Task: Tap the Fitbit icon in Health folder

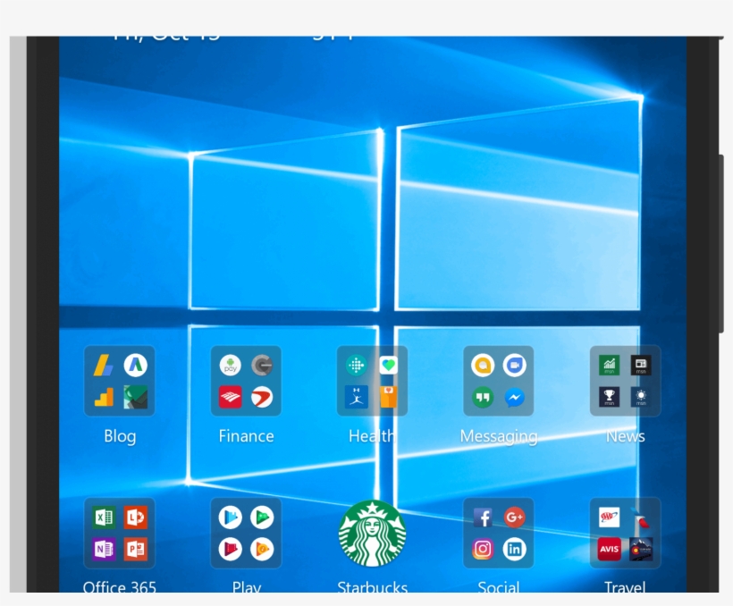Action: [356, 366]
